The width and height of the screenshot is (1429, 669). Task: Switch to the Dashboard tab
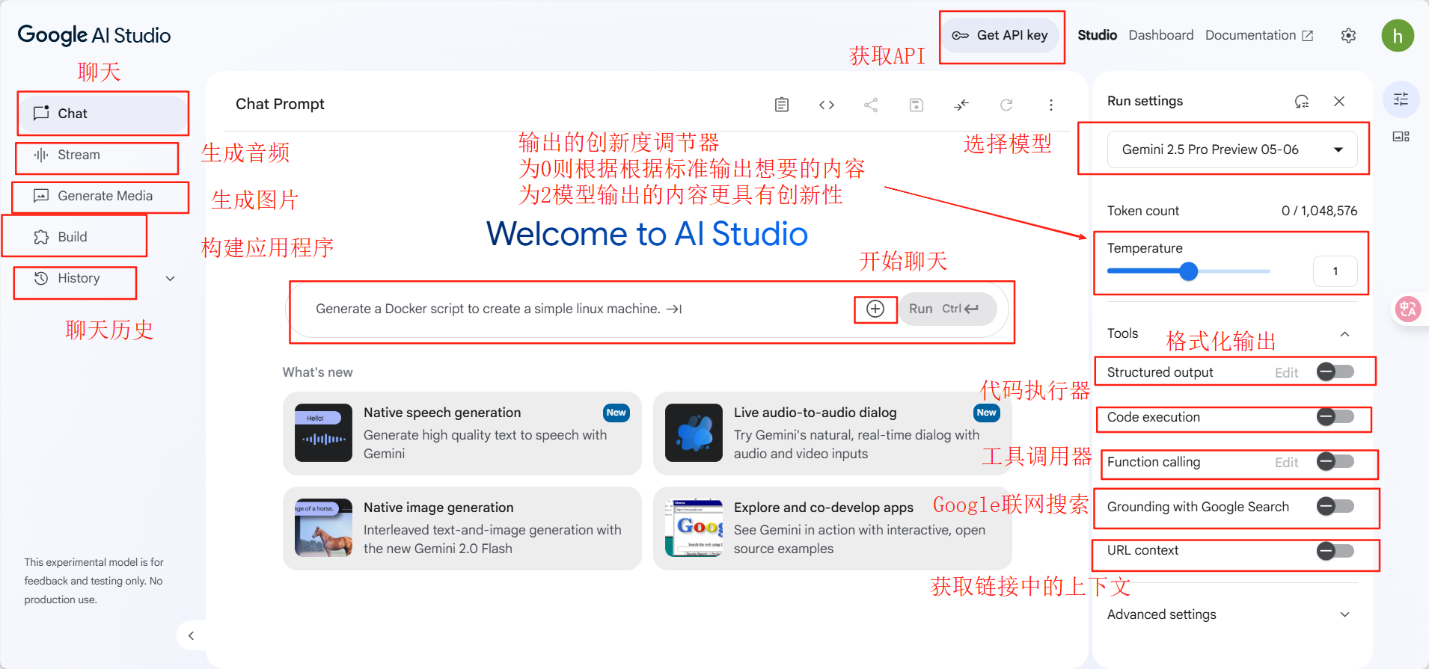(x=1161, y=35)
